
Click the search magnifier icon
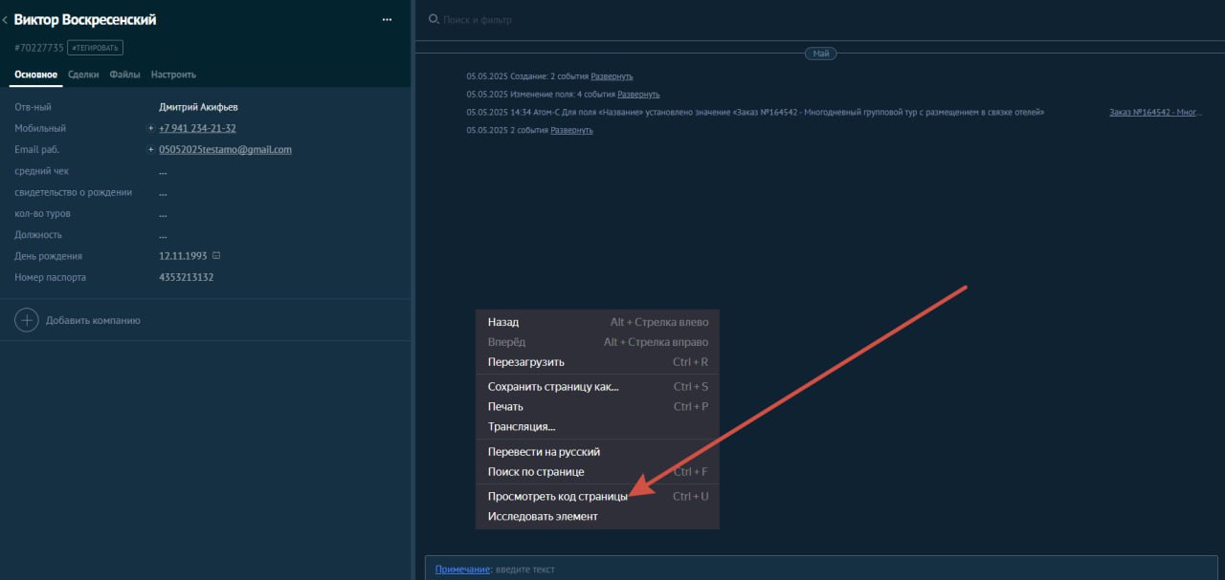[434, 19]
